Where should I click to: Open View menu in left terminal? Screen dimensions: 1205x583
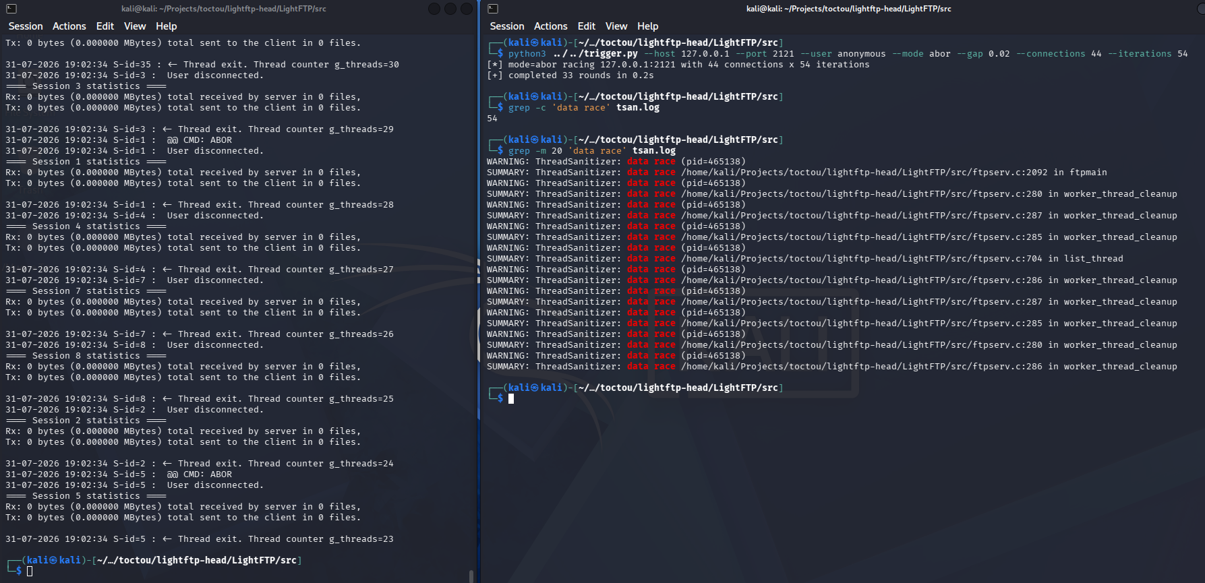pyautogui.click(x=135, y=26)
